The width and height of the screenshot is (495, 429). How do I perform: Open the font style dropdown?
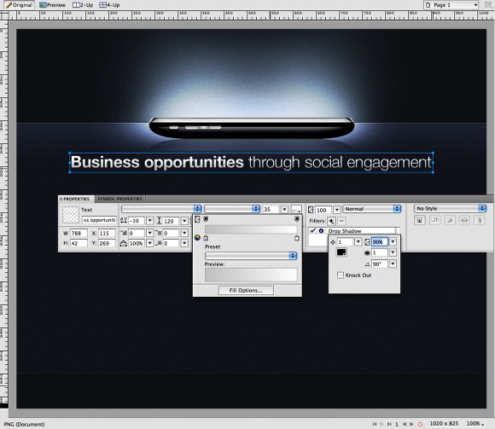coord(232,209)
